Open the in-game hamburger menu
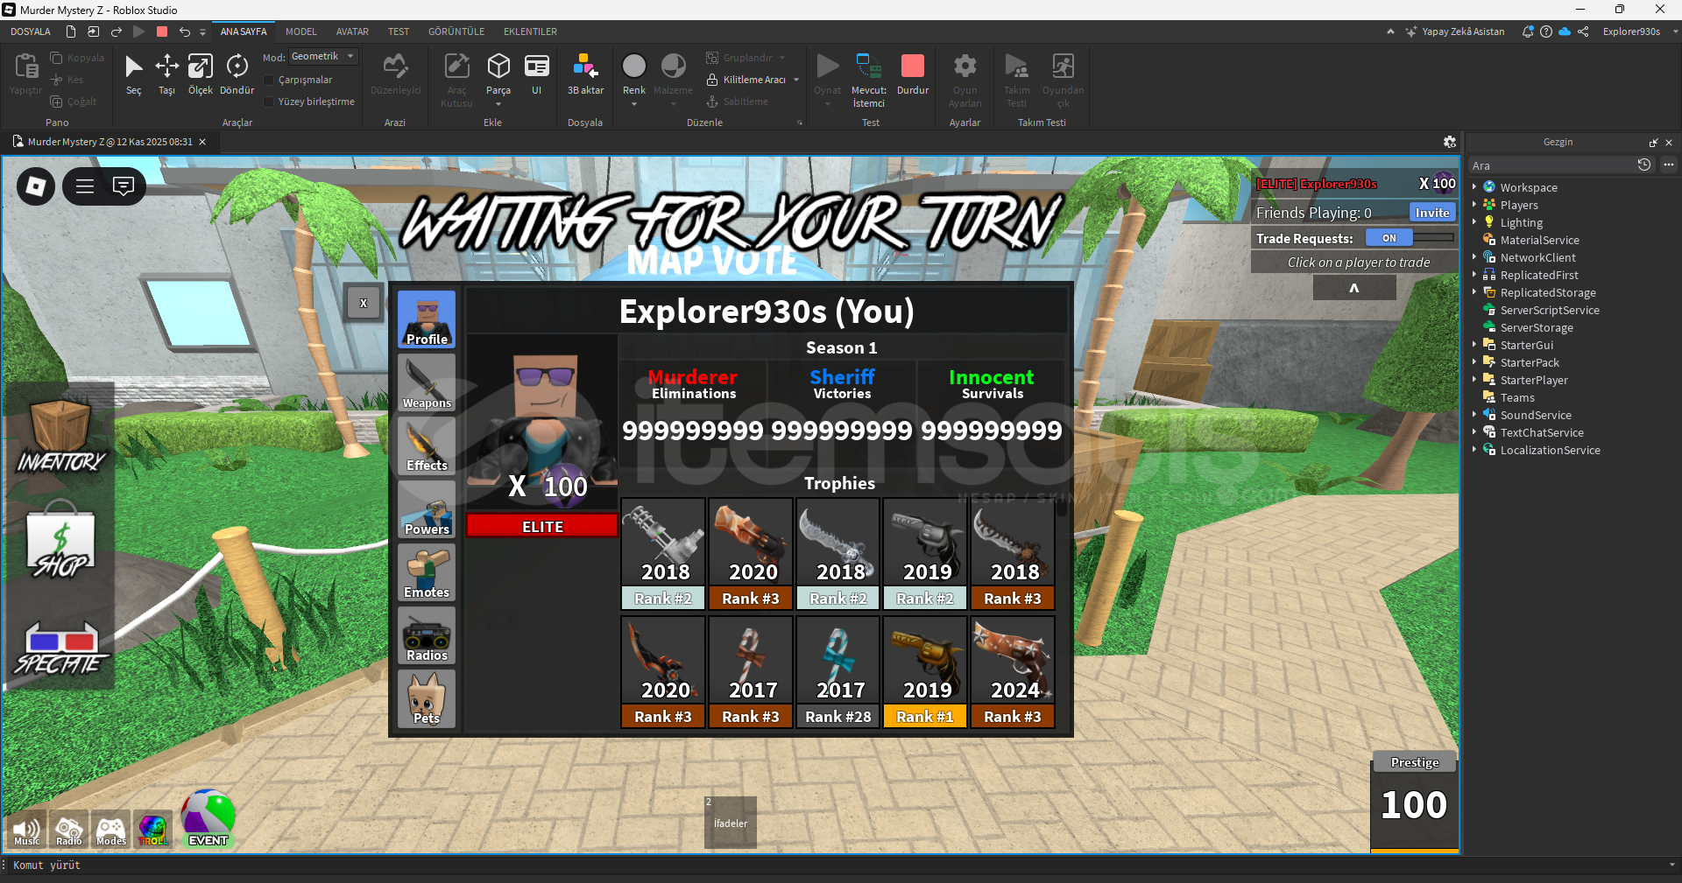This screenshot has width=1682, height=883. coord(85,186)
